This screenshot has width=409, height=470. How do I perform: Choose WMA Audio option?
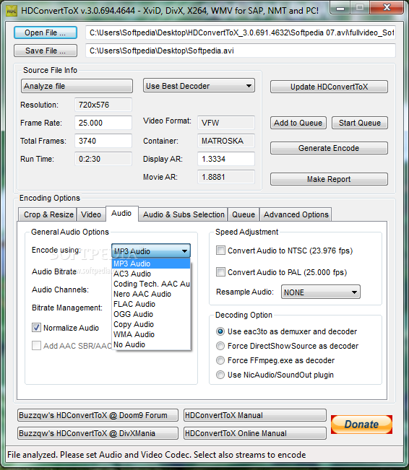click(x=151, y=334)
